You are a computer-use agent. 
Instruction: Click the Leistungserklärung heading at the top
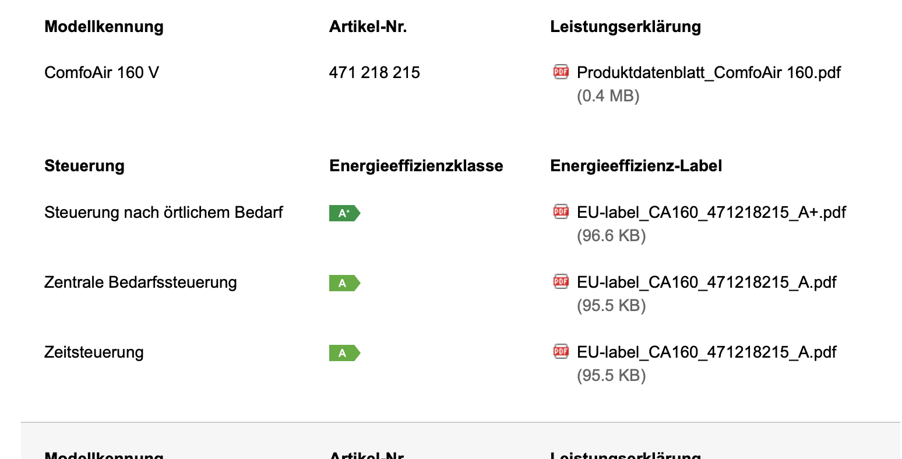point(625,27)
